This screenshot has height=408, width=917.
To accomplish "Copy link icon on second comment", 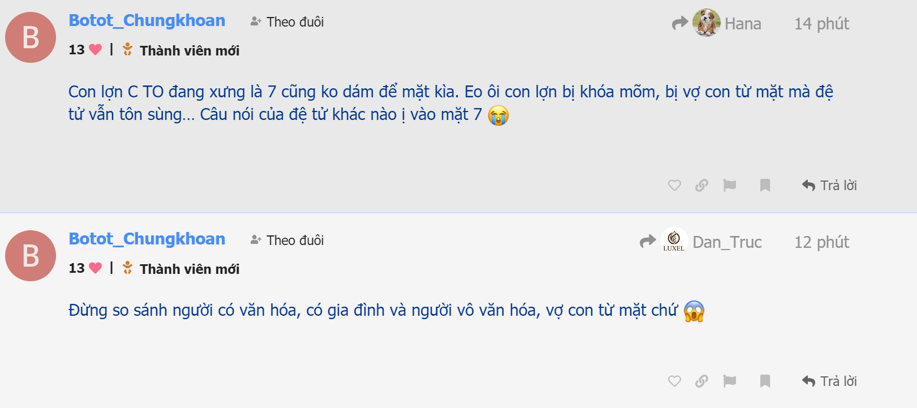I will pyautogui.click(x=701, y=381).
